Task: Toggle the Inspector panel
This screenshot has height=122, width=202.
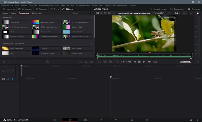Action: pos(194,9)
